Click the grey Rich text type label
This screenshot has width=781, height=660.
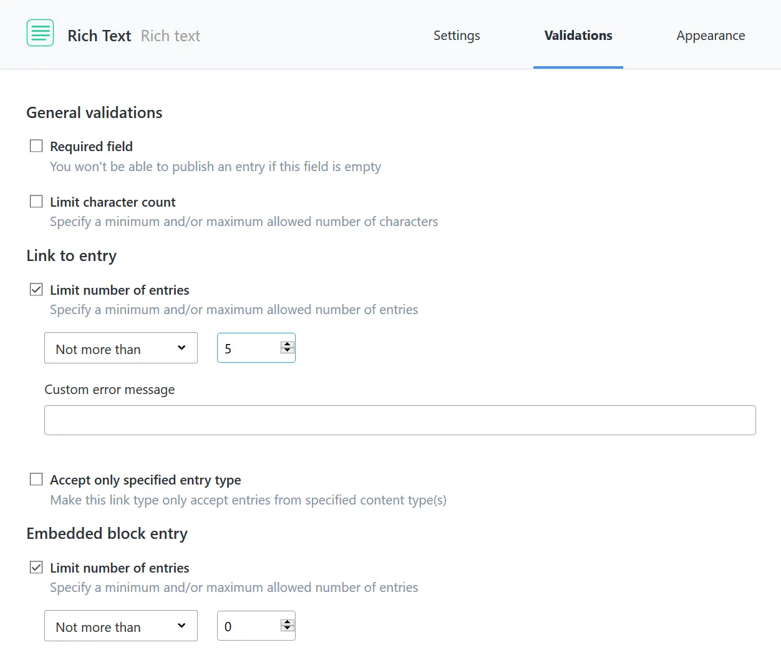pos(170,36)
